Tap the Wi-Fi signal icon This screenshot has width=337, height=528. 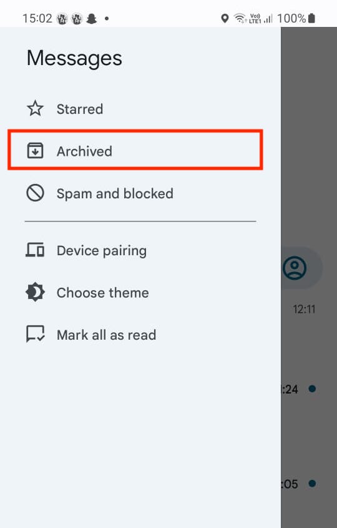(x=240, y=18)
